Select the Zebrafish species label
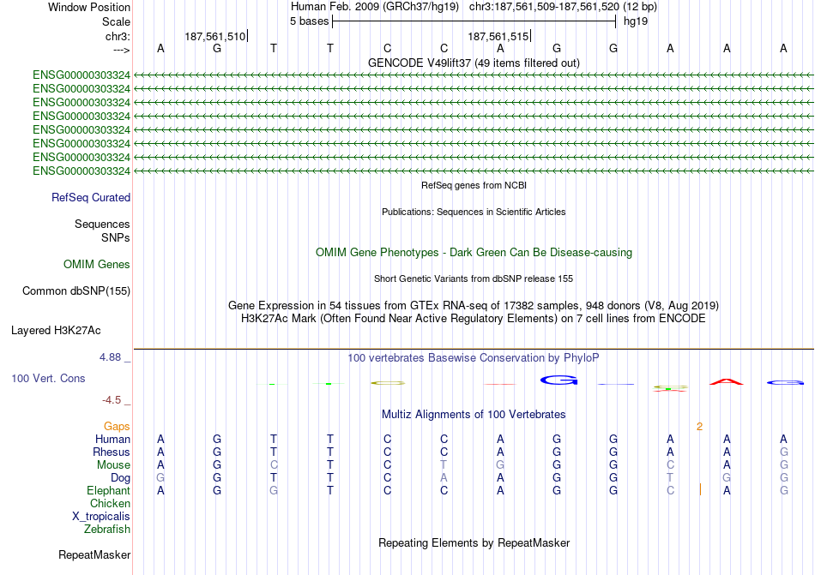This screenshot has height=575, width=815. pyautogui.click(x=107, y=530)
